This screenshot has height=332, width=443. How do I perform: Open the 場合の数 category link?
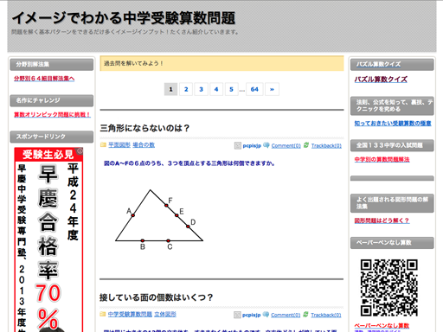click(144, 145)
